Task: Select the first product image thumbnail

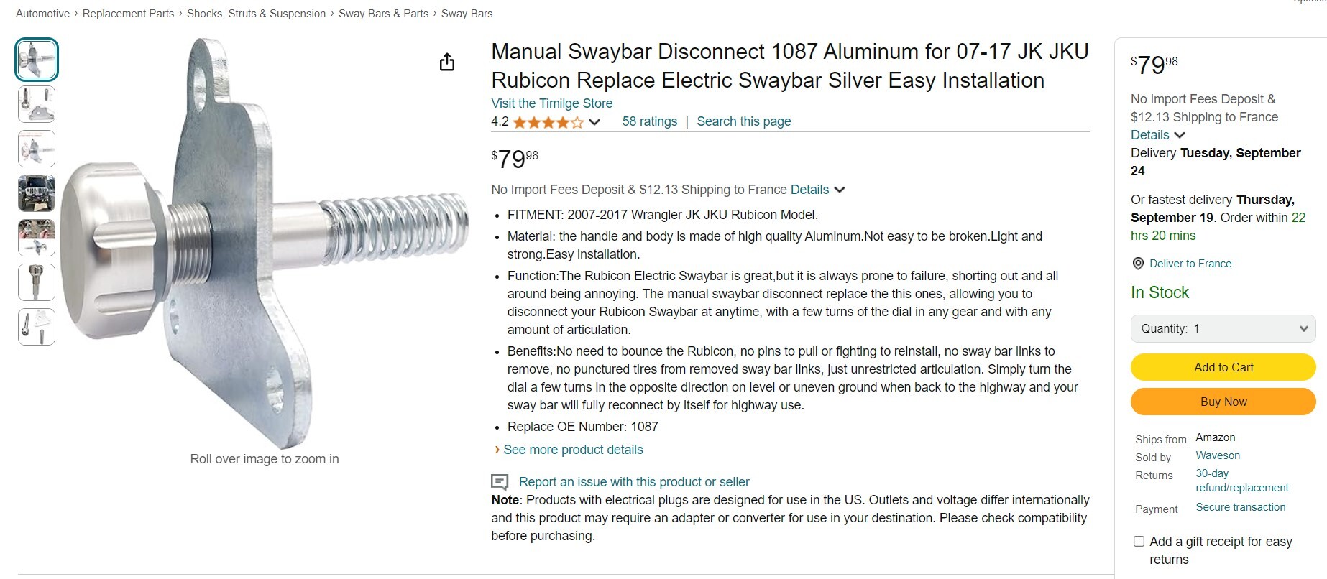Action: coord(37,59)
